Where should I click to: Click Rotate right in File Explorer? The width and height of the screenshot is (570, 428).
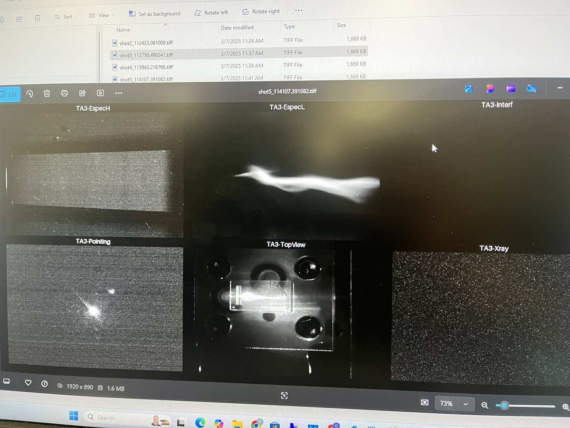261,11
